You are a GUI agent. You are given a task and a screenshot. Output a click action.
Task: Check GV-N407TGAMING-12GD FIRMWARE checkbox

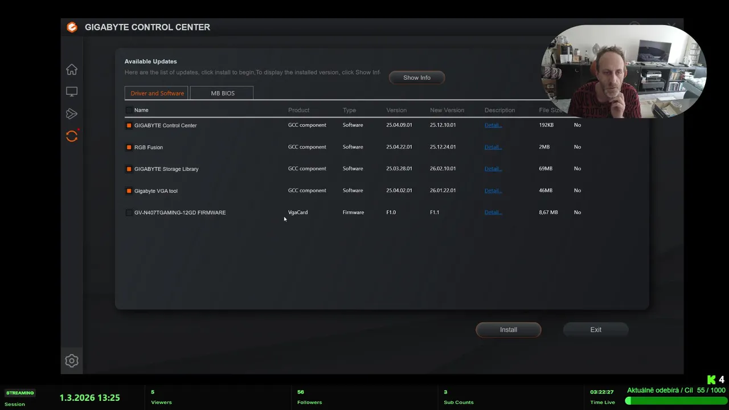pos(129,213)
